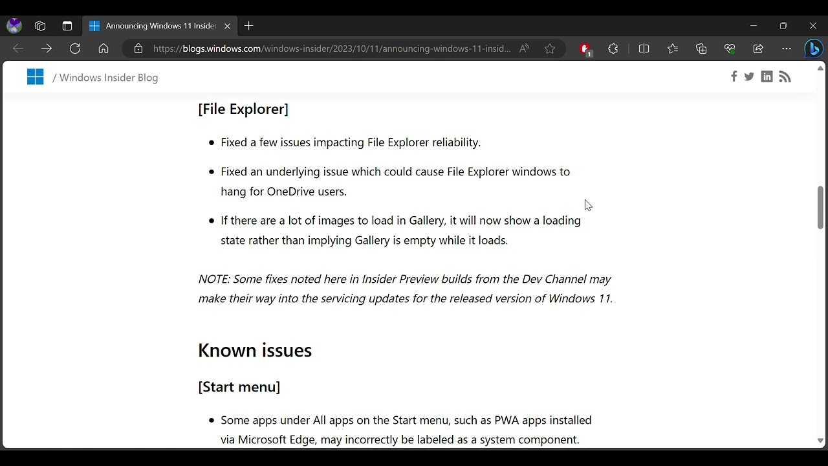Open Settings and more ellipsis menu
828x466 pixels.
coord(787,49)
